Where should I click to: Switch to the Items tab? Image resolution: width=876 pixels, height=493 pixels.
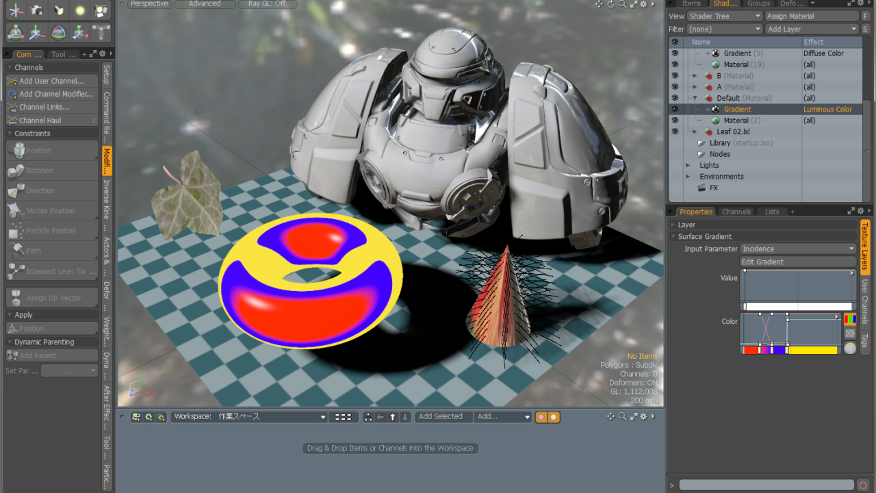(691, 4)
